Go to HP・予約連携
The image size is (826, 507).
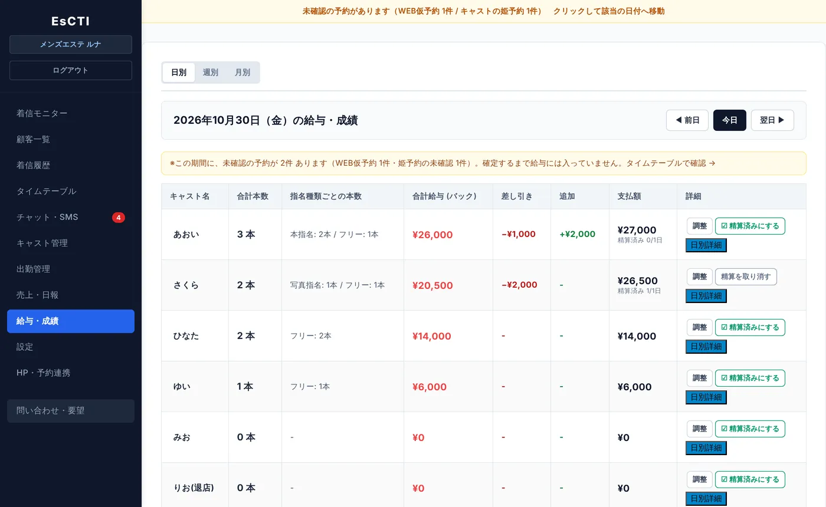[71, 373]
